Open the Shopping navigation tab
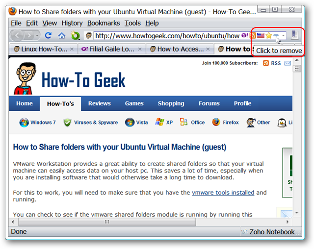 tap(171, 103)
